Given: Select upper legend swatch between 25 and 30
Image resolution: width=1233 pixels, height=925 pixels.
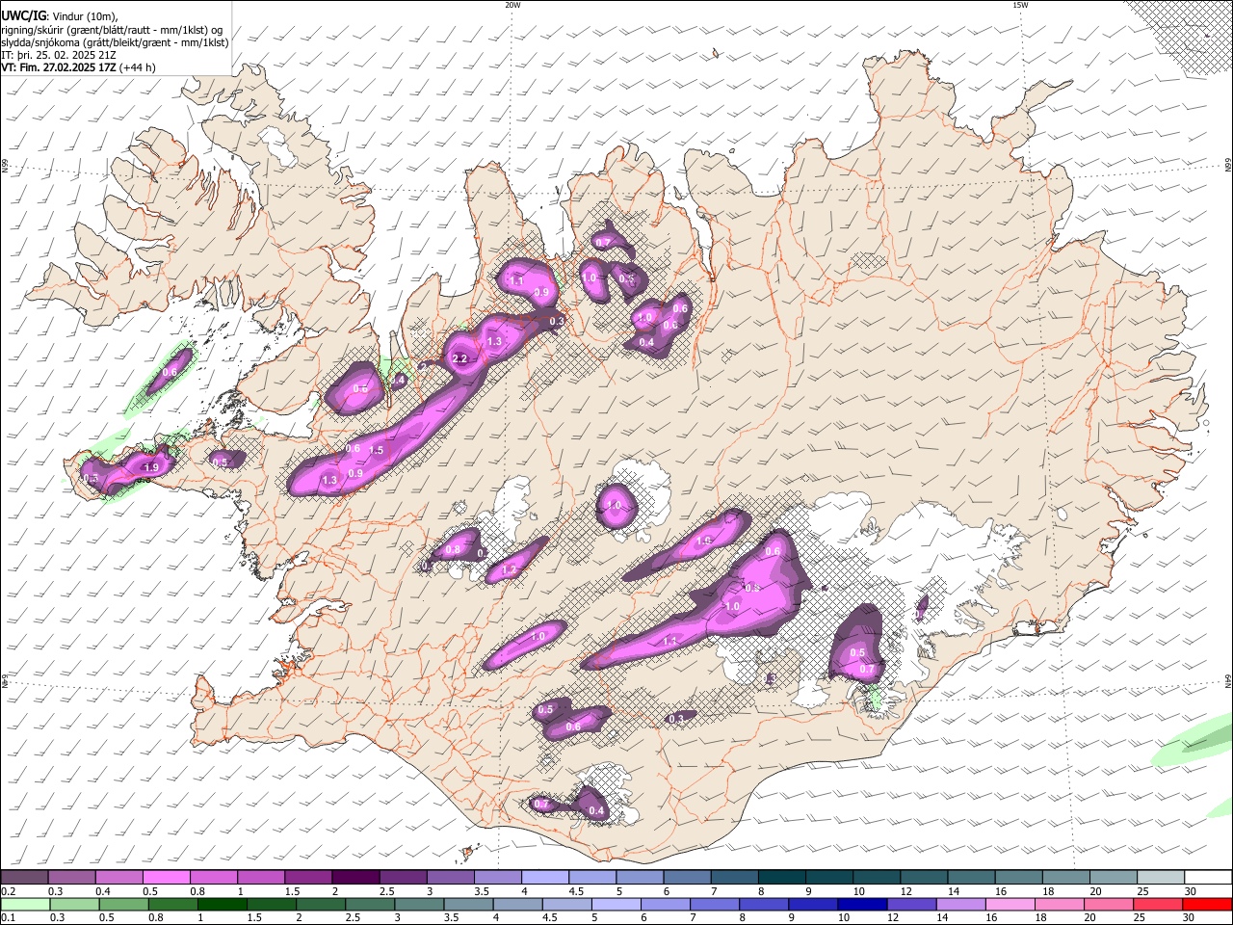Looking at the screenshot, I should coord(1161,878).
